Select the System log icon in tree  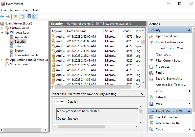[x=12, y=51]
